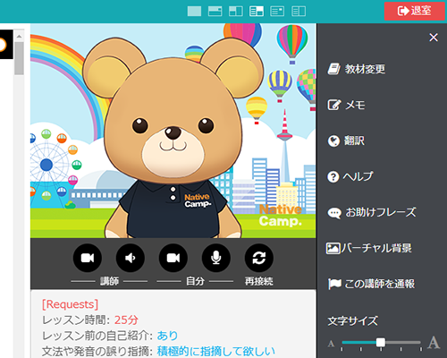The width and height of the screenshot is (447, 358).
Task: Close the side menu panel
Action: click(434, 38)
